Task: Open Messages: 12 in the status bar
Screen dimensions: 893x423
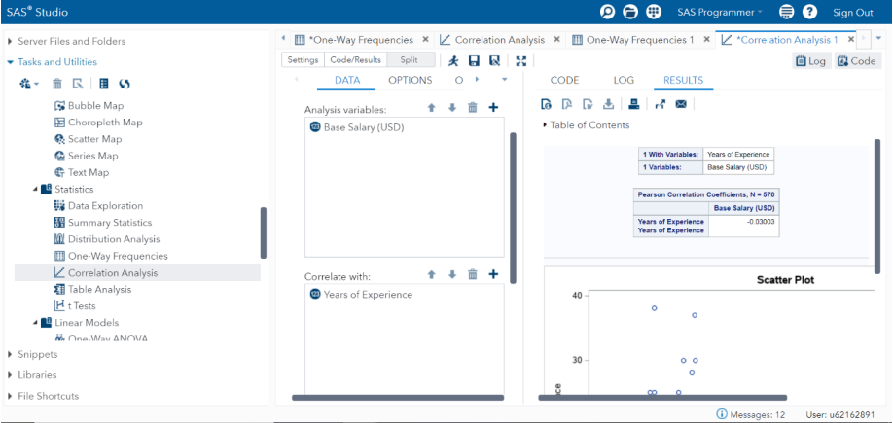Action: point(751,414)
